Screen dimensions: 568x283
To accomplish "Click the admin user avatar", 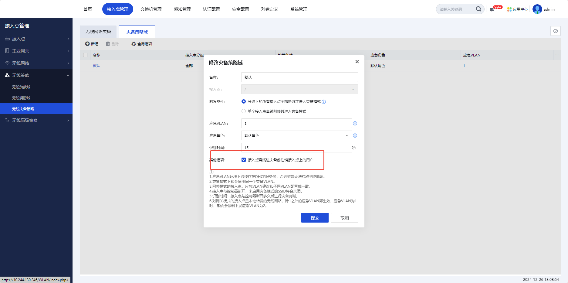I will click(x=537, y=9).
